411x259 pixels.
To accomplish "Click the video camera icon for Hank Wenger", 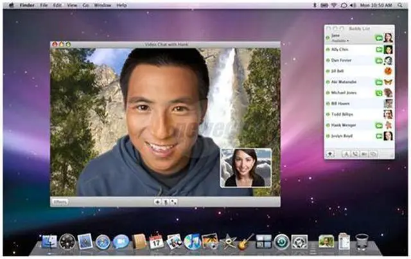I will [x=379, y=125].
